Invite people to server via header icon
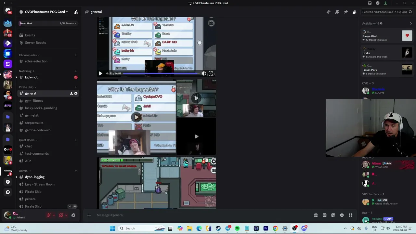This screenshot has width=416, height=234. tap(76, 12)
